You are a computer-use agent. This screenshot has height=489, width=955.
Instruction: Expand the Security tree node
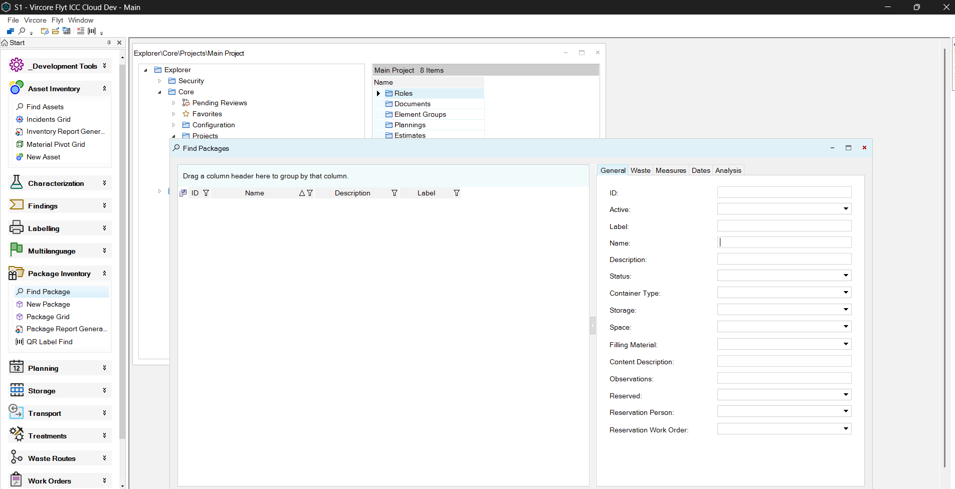coord(160,81)
